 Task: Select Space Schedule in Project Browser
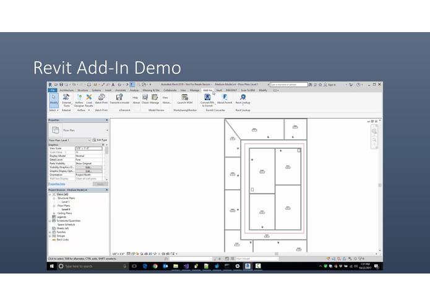tap(66, 225)
